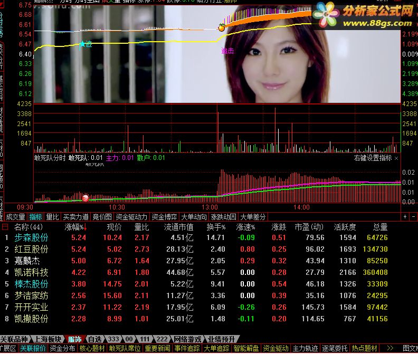This screenshot has height=354, width=418.
Task: Click 步森股份 总量 value 64726
Action: [x=377, y=237]
